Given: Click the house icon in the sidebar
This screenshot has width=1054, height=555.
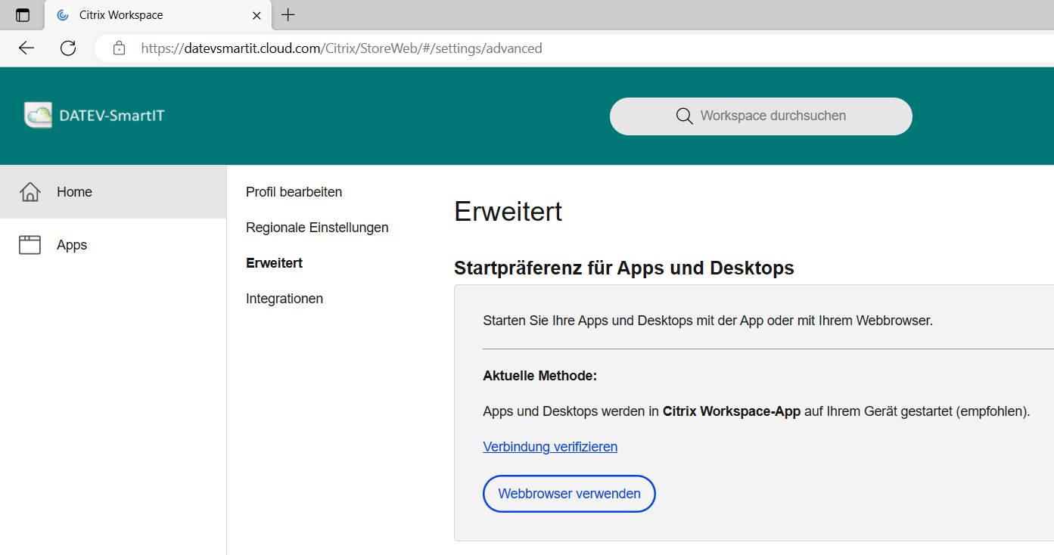Looking at the screenshot, I should pos(30,192).
